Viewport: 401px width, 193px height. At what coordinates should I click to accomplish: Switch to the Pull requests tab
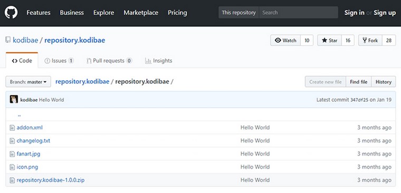[109, 61]
